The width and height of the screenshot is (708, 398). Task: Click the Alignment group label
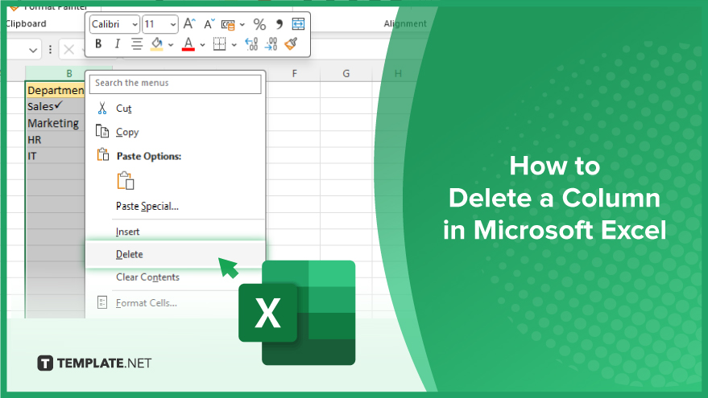click(405, 23)
